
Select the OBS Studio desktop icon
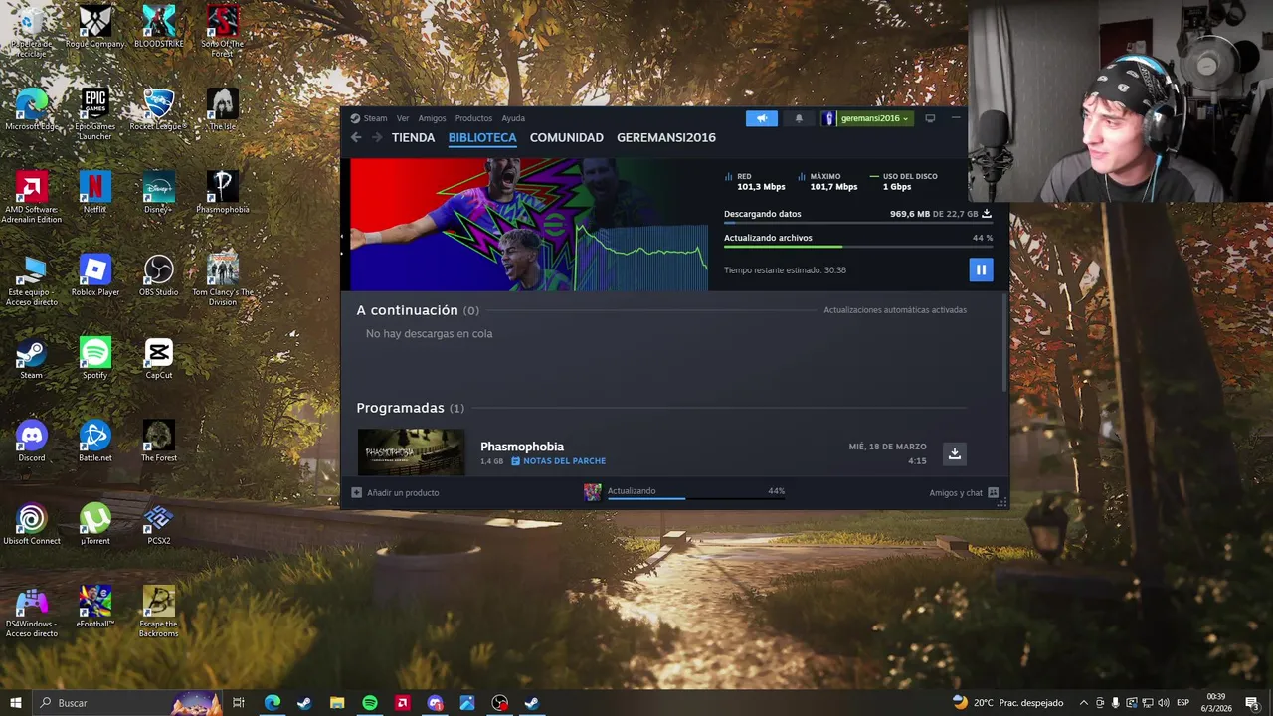tap(158, 275)
